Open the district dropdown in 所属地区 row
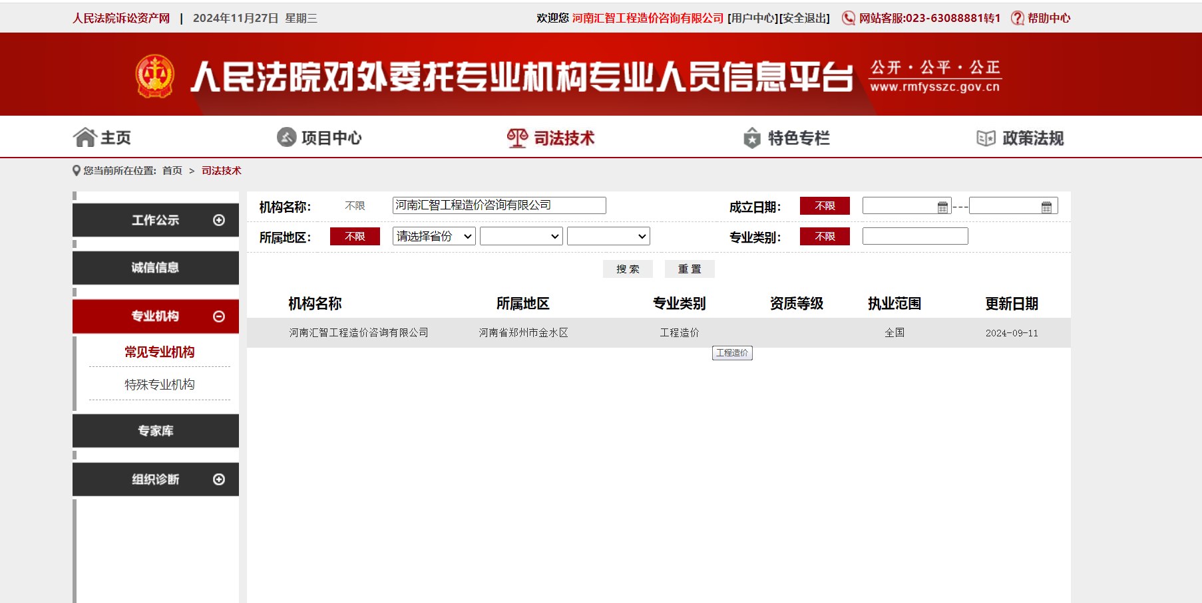Viewport: 1202px width, 603px height. tap(608, 236)
